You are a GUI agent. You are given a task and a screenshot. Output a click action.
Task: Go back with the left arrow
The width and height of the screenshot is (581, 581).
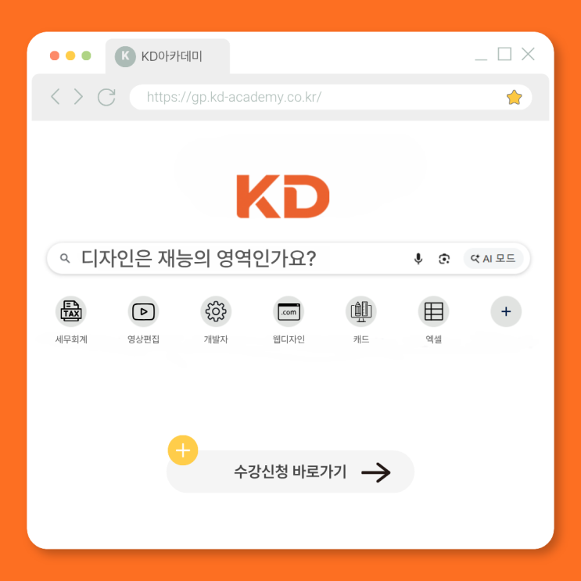click(x=56, y=97)
